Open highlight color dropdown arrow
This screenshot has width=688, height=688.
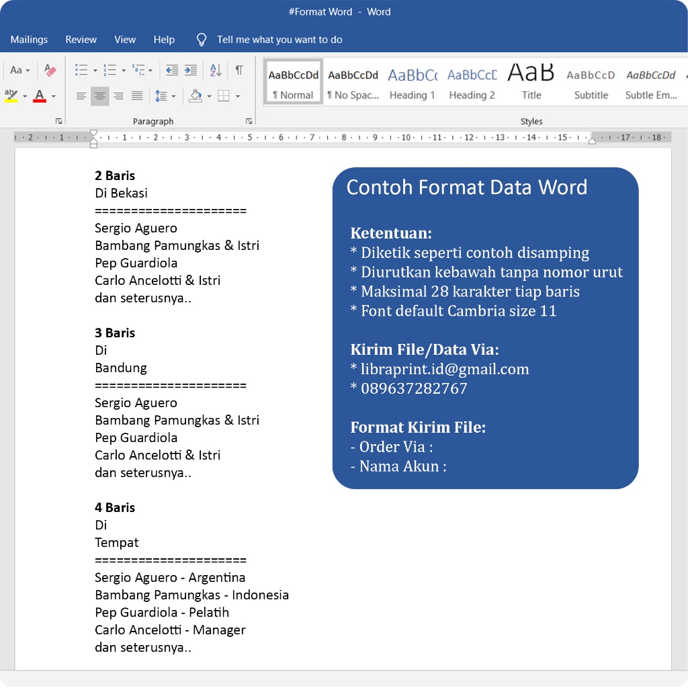coord(25,97)
